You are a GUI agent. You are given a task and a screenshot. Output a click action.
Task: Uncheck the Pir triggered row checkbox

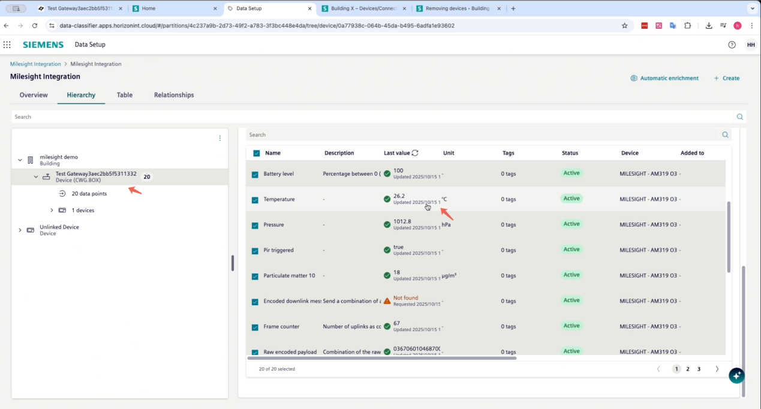pos(255,251)
